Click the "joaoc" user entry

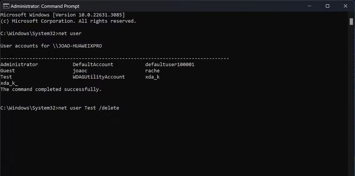click(80, 71)
